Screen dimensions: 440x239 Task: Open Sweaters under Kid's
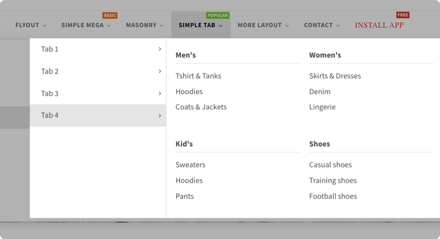pyautogui.click(x=190, y=165)
